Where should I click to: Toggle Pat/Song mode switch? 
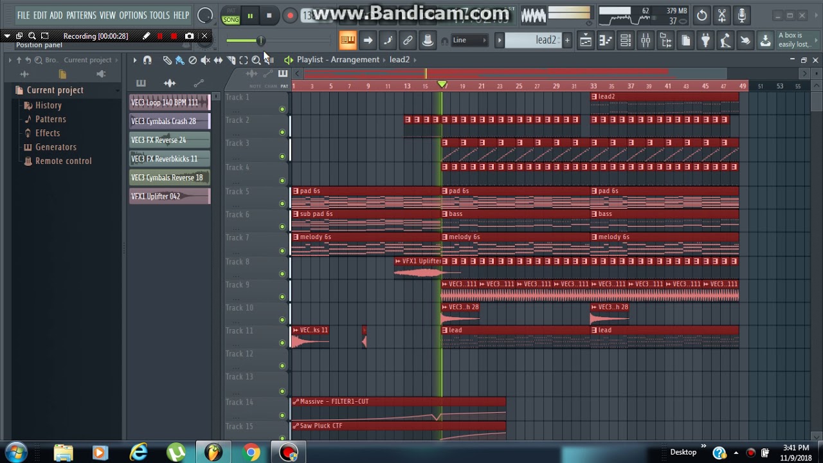click(230, 15)
